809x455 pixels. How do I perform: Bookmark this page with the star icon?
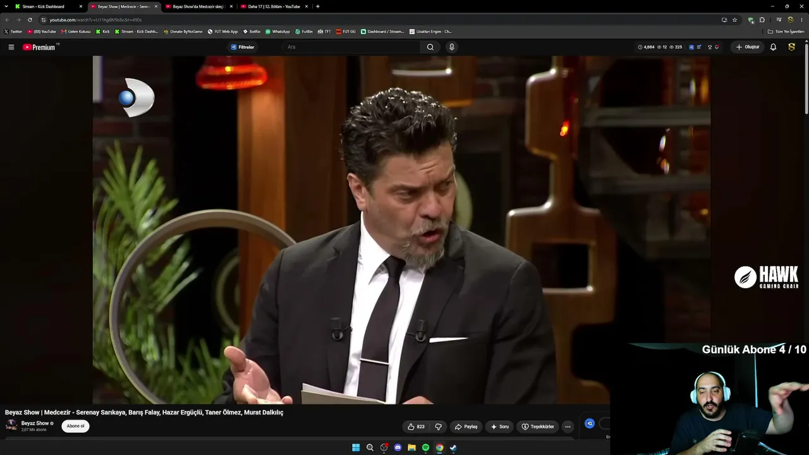click(734, 20)
